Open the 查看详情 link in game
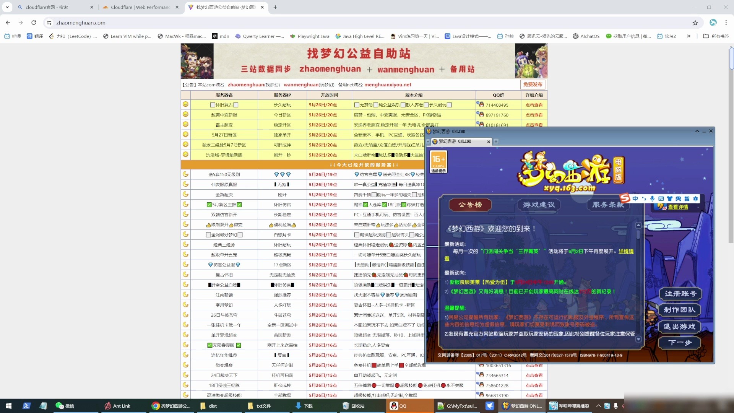This screenshot has width=734, height=413. (x=678, y=207)
